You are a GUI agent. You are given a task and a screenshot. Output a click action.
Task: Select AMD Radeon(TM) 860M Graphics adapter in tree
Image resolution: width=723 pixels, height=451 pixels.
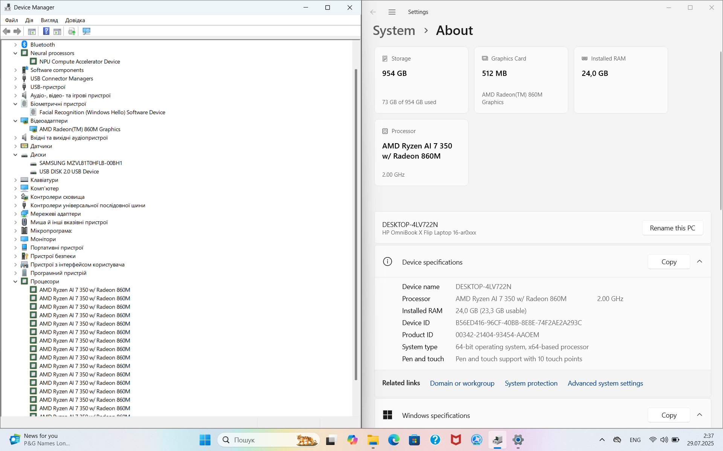(x=80, y=129)
